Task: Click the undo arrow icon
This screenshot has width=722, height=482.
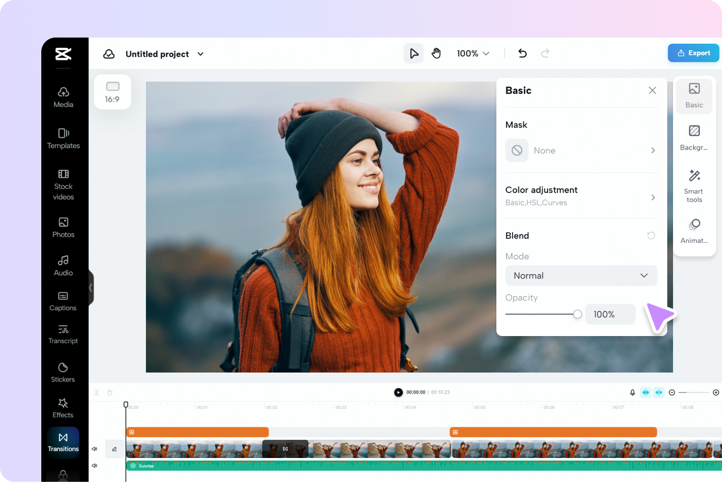Action: point(522,53)
